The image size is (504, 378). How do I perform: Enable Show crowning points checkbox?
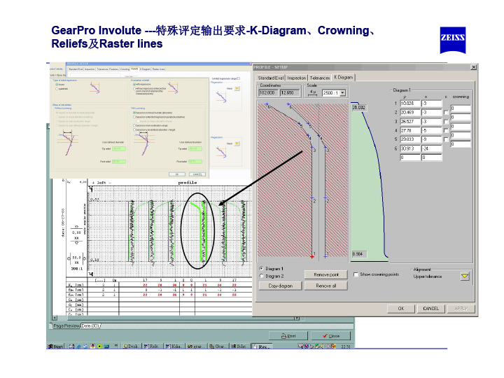(x=356, y=274)
